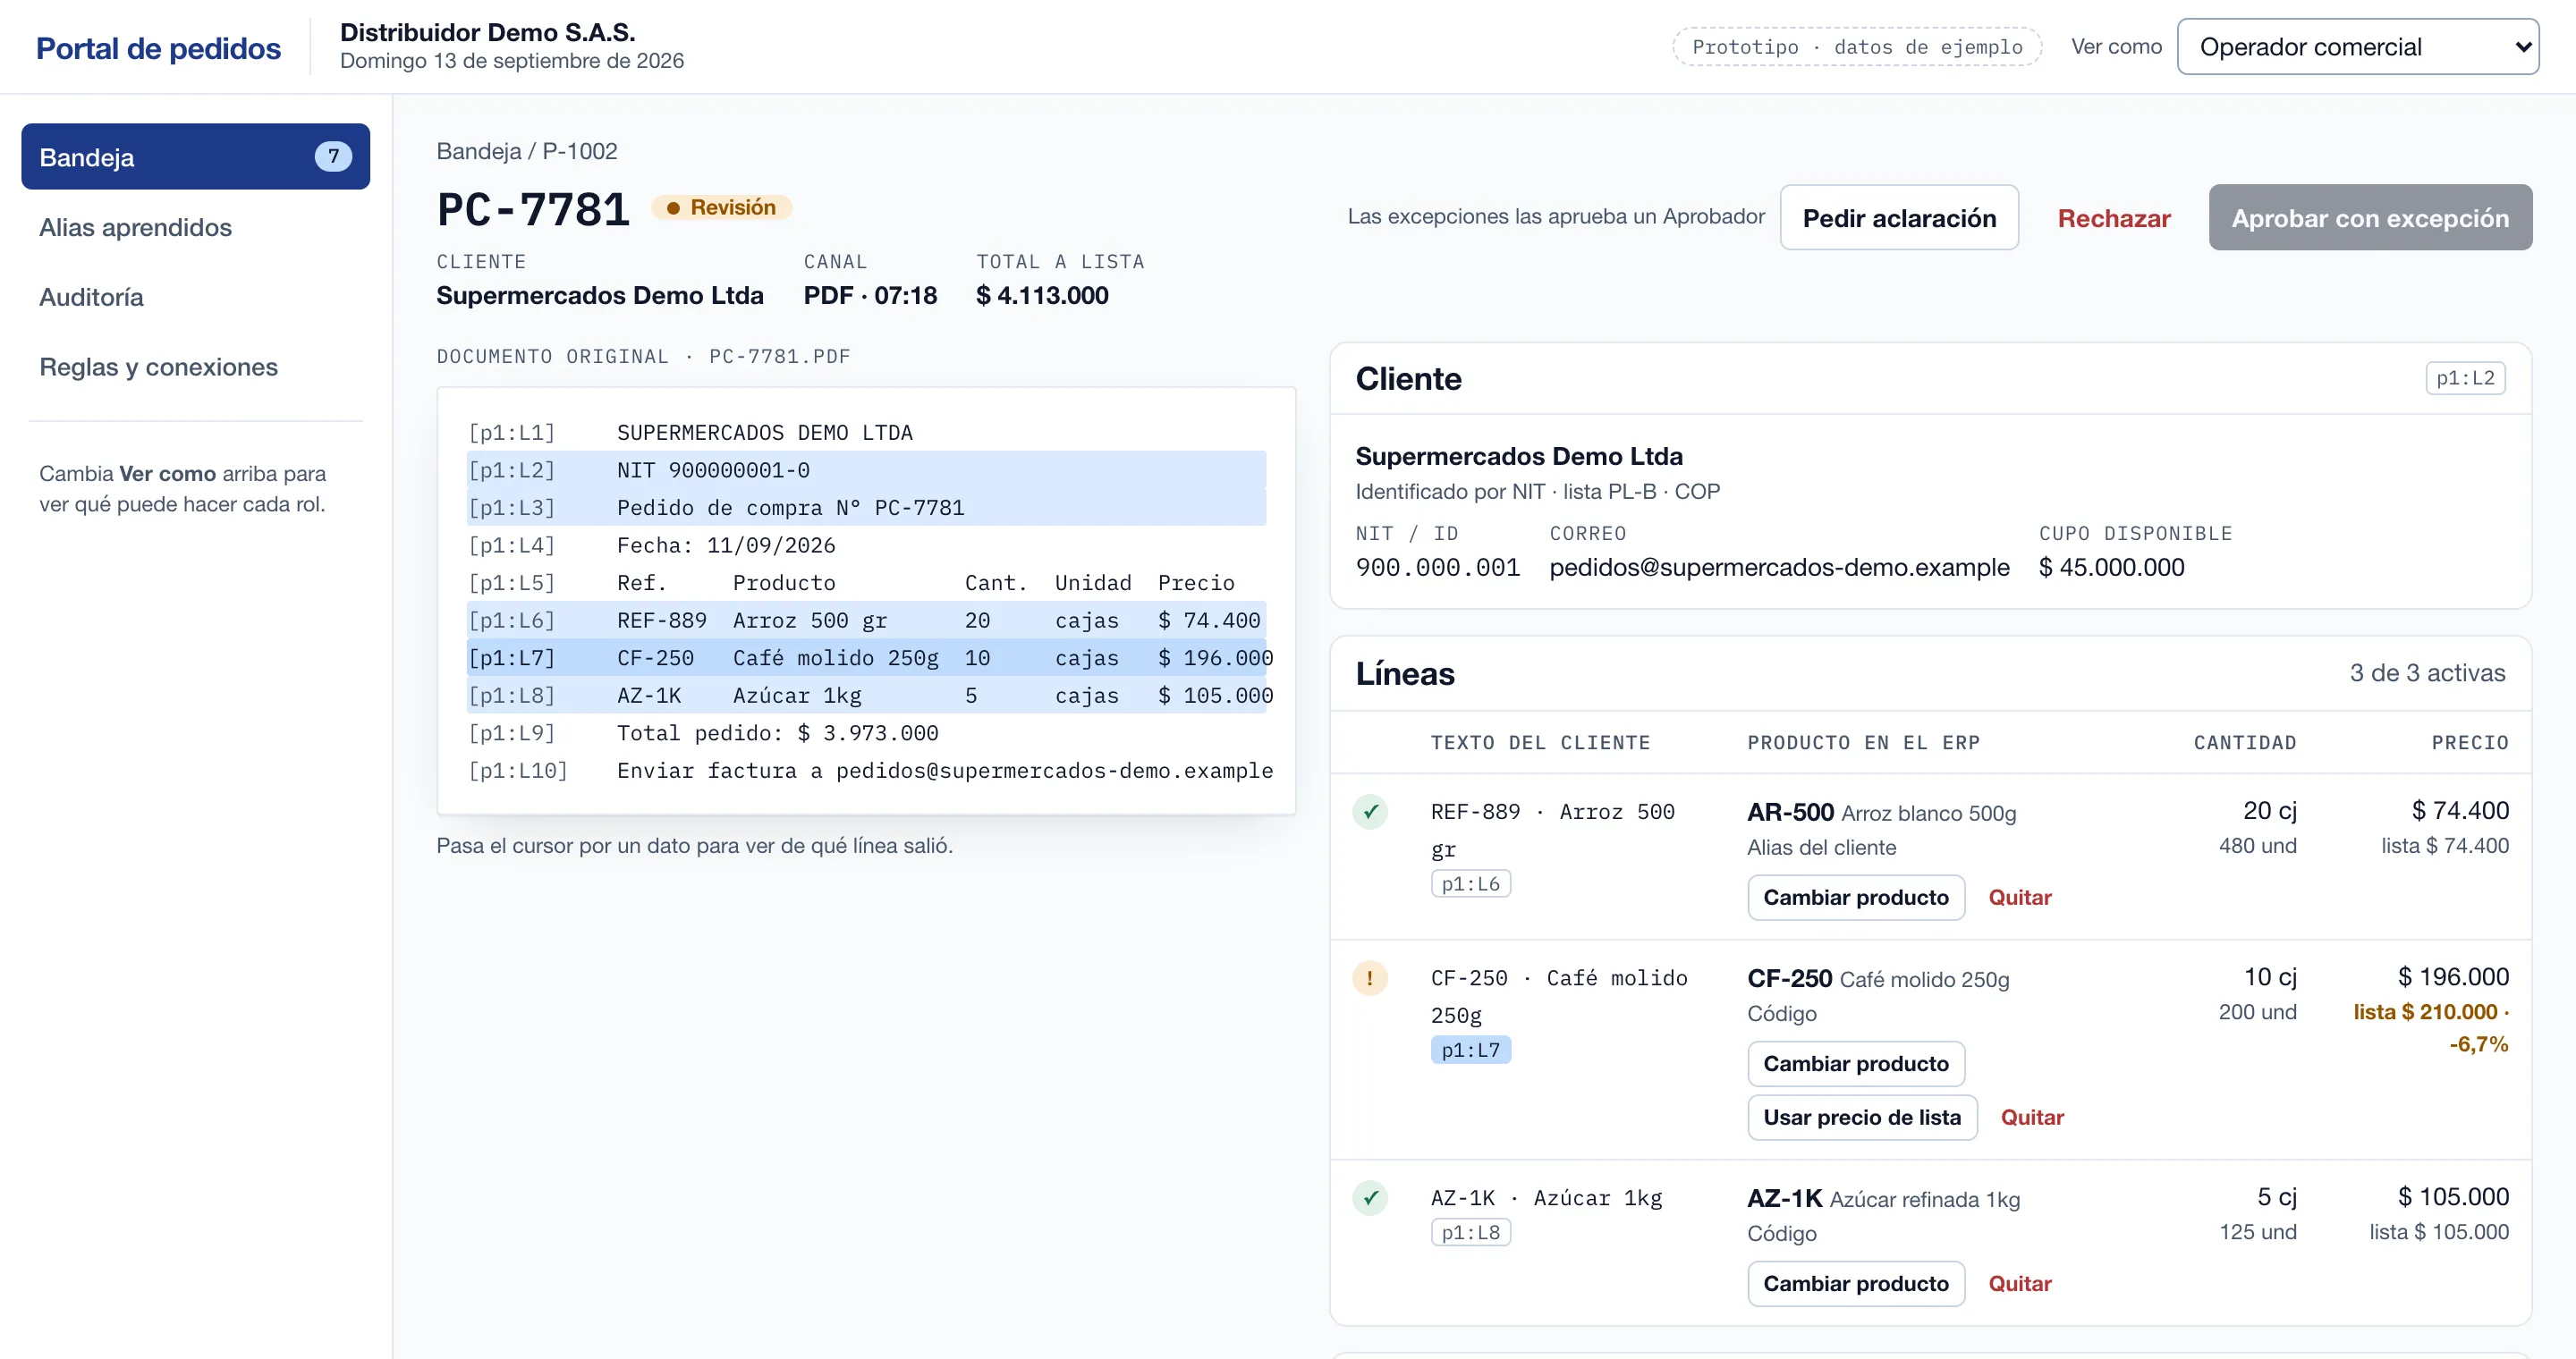Click Cambiar producto for AR-500 Arroz blanco
2576x1359 pixels.
pyautogui.click(x=1856, y=898)
